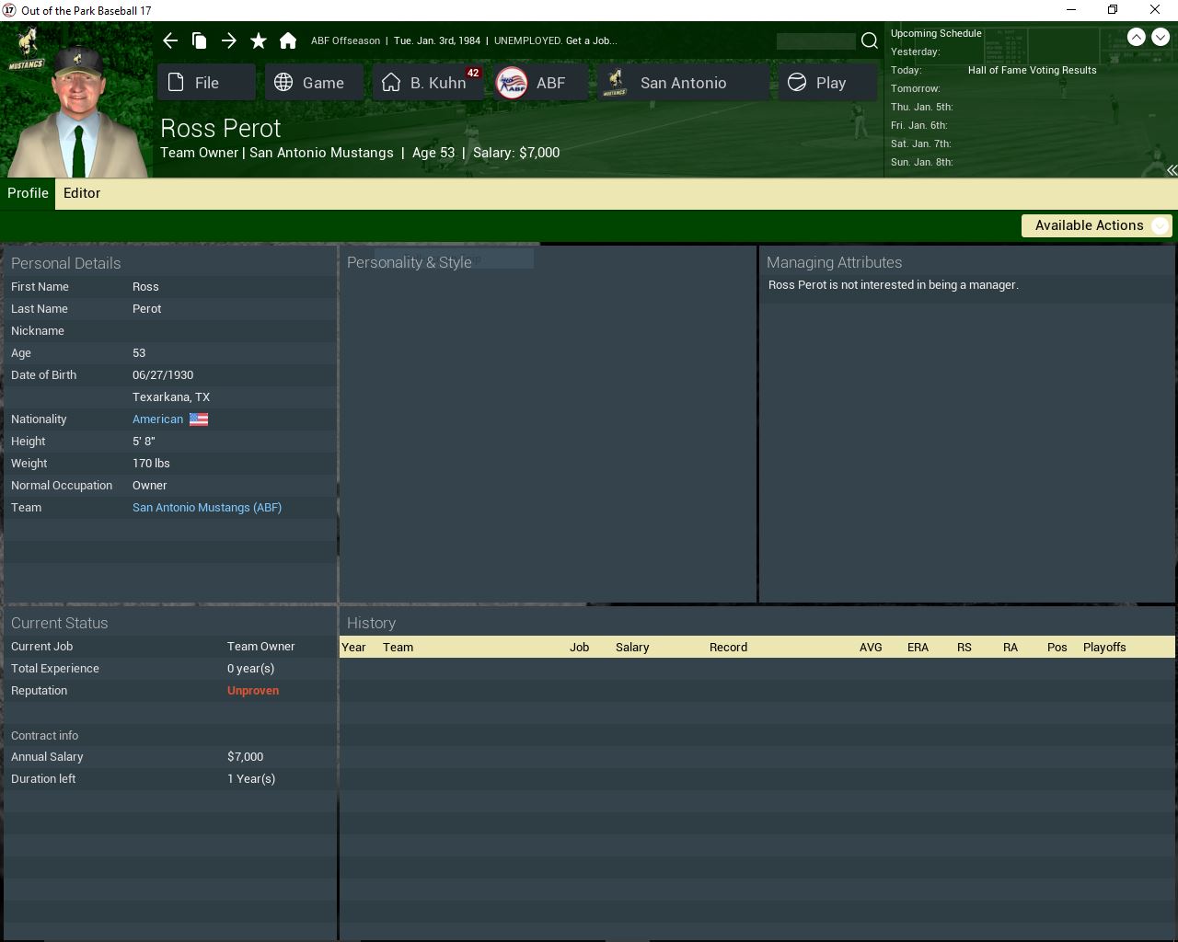Click the copy pages icon
The height and width of the screenshot is (942, 1178).
pos(199,40)
